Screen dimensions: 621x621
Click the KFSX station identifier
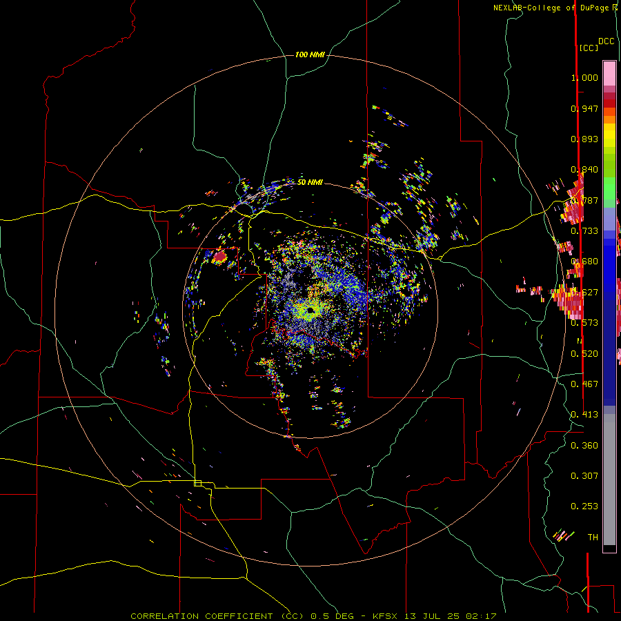386,616
